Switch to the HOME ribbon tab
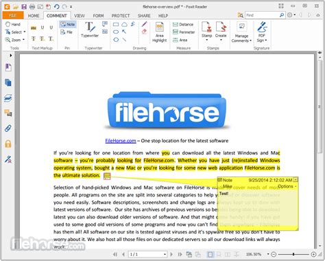 point(34,16)
